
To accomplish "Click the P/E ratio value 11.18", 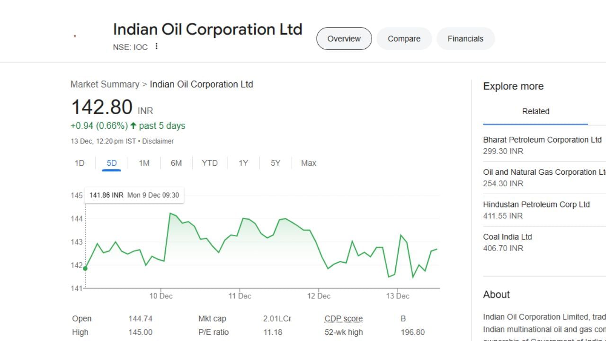I will point(273,332).
